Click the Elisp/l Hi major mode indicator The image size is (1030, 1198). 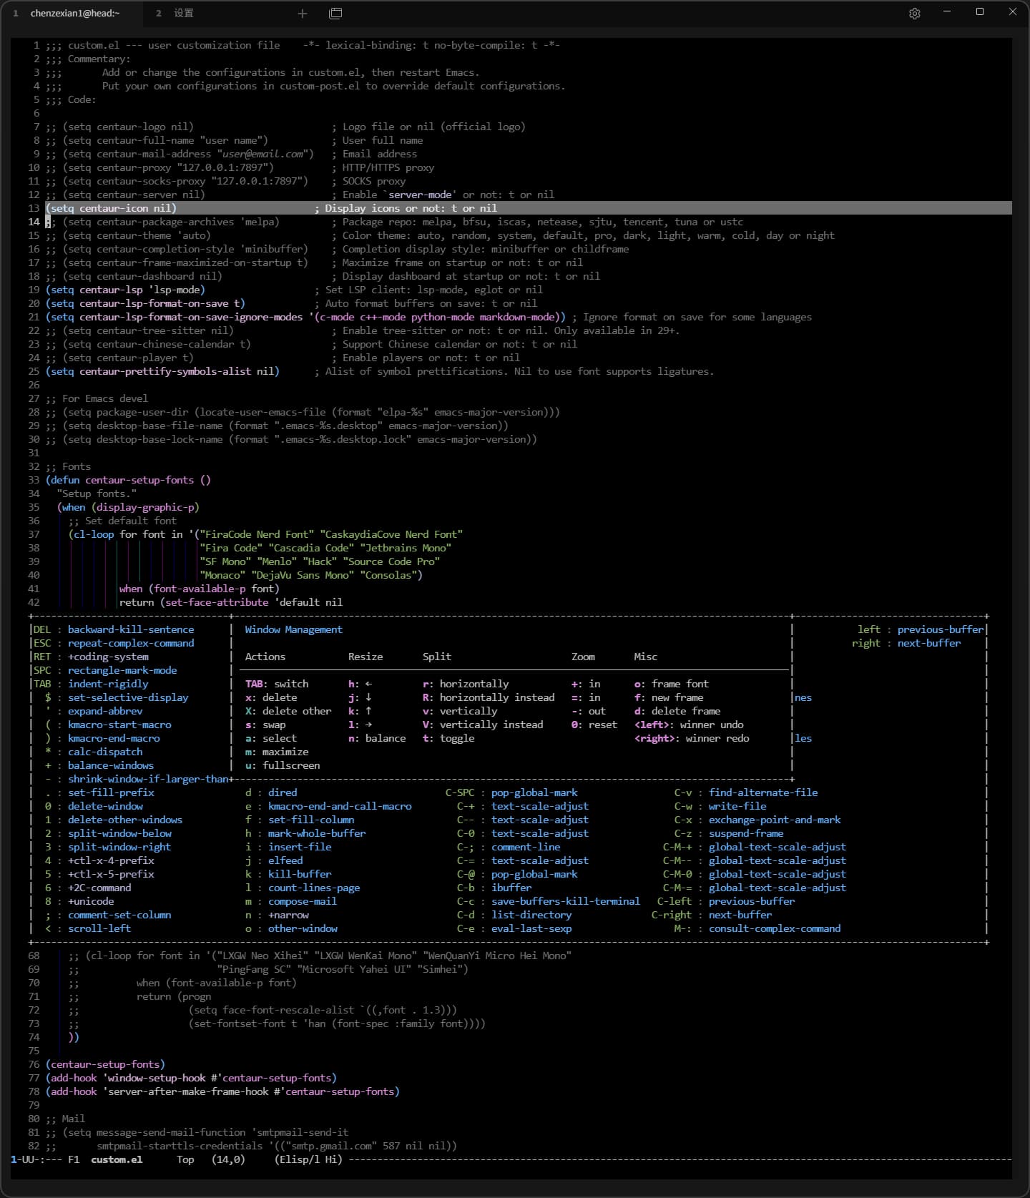[308, 1159]
